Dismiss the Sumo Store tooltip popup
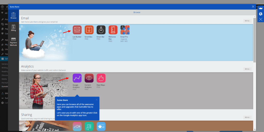Screen dimensions: 264x132 (97, 100)
